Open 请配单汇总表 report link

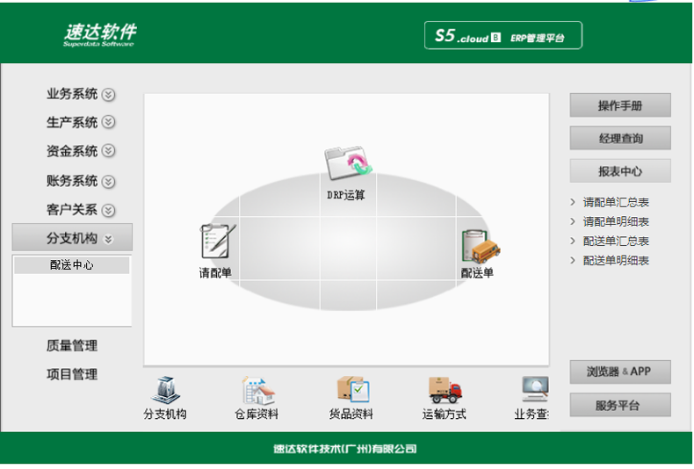616,203
